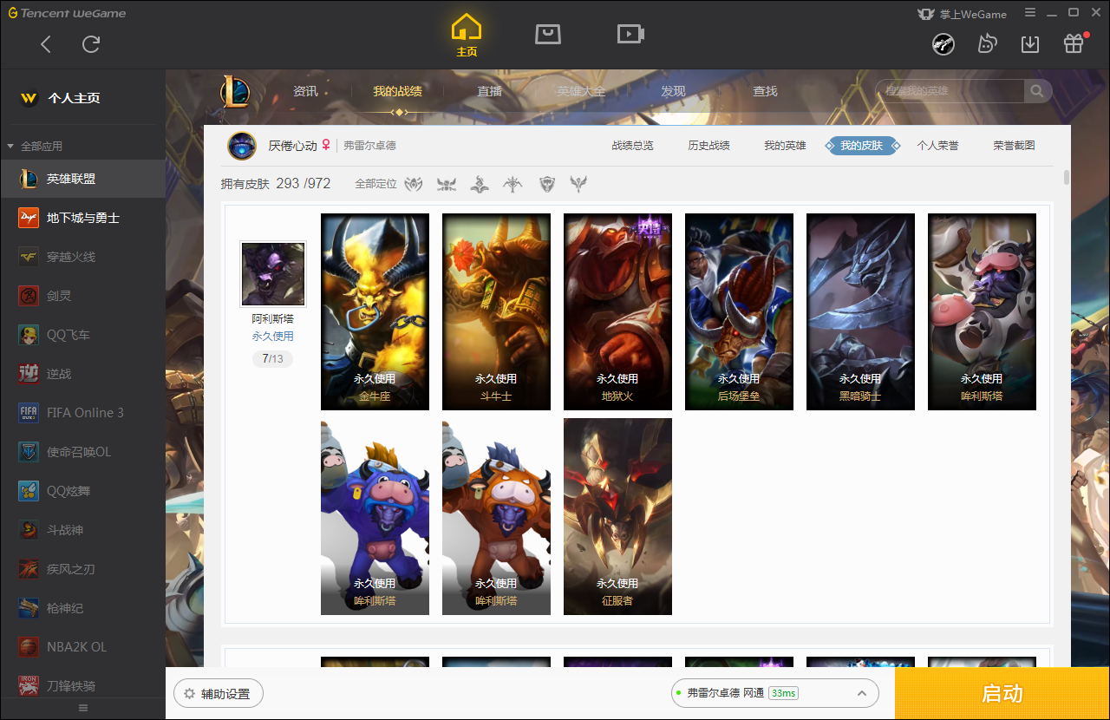Select 地下城与勇士 in the sidebar

82,218
